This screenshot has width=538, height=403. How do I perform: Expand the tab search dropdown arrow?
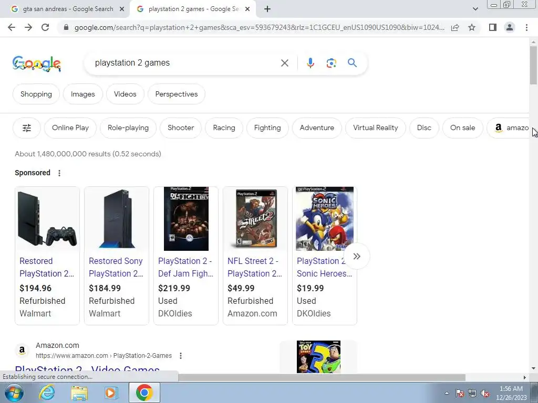(x=475, y=9)
